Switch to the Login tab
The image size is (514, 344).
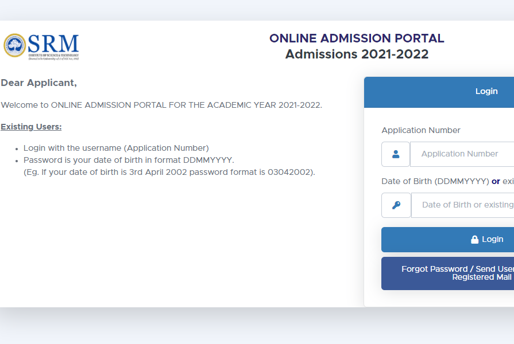pos(486,91)
